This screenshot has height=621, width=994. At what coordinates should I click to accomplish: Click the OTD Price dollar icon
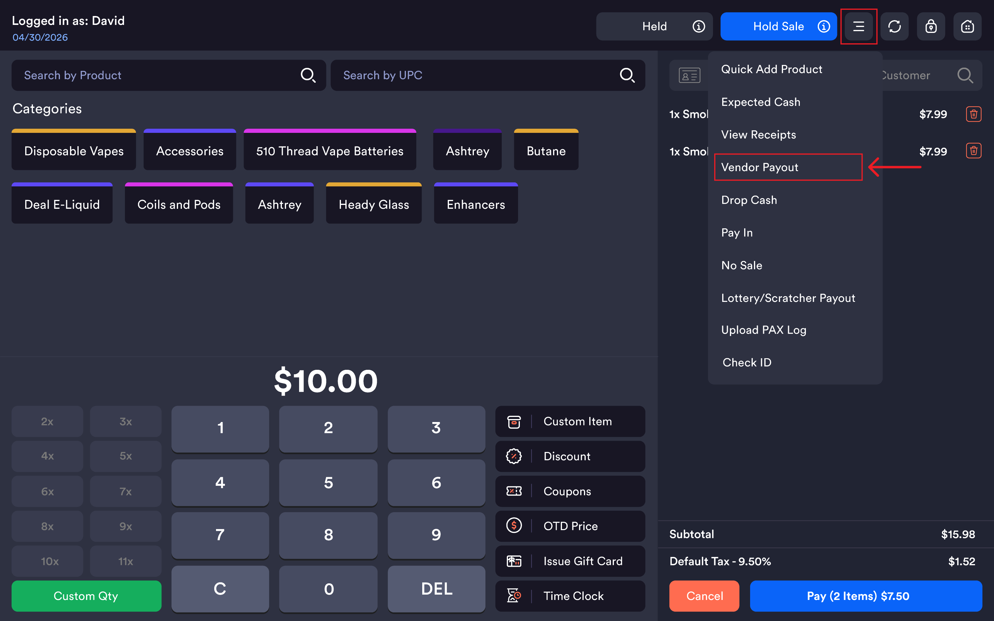point(514,526)
